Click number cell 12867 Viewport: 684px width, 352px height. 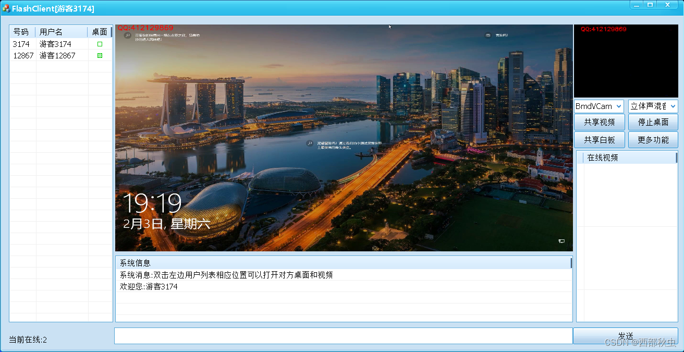click(23, 55)
